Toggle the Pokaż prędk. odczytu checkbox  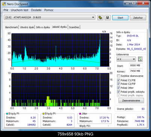(118, 92)
